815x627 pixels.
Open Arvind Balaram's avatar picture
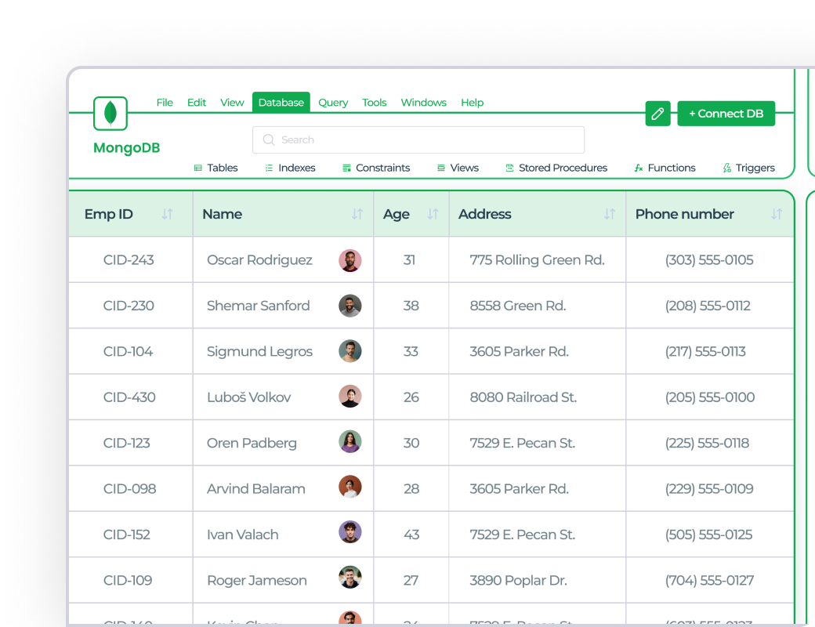350,487
